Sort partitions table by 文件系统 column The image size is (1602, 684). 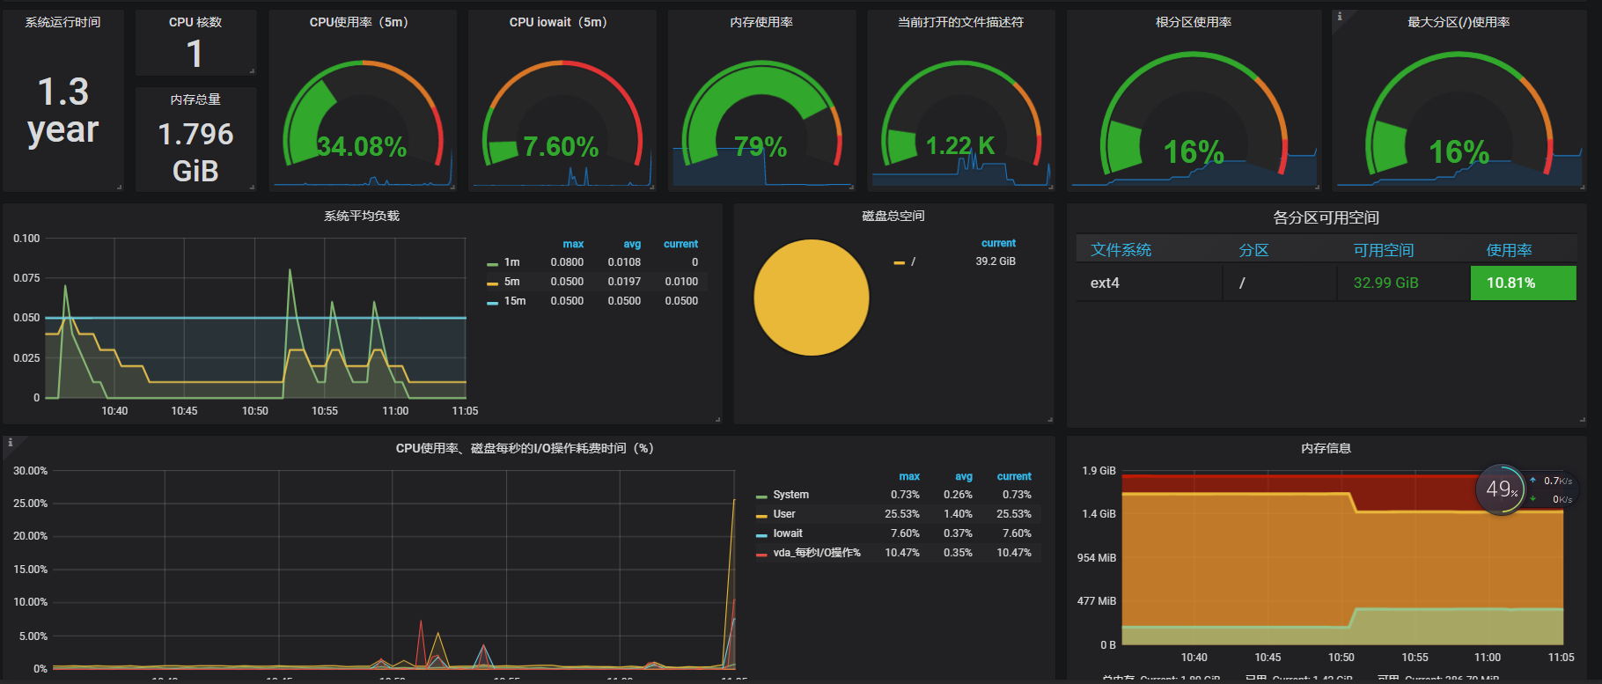pyautogui.click(x=1121, y=250)
